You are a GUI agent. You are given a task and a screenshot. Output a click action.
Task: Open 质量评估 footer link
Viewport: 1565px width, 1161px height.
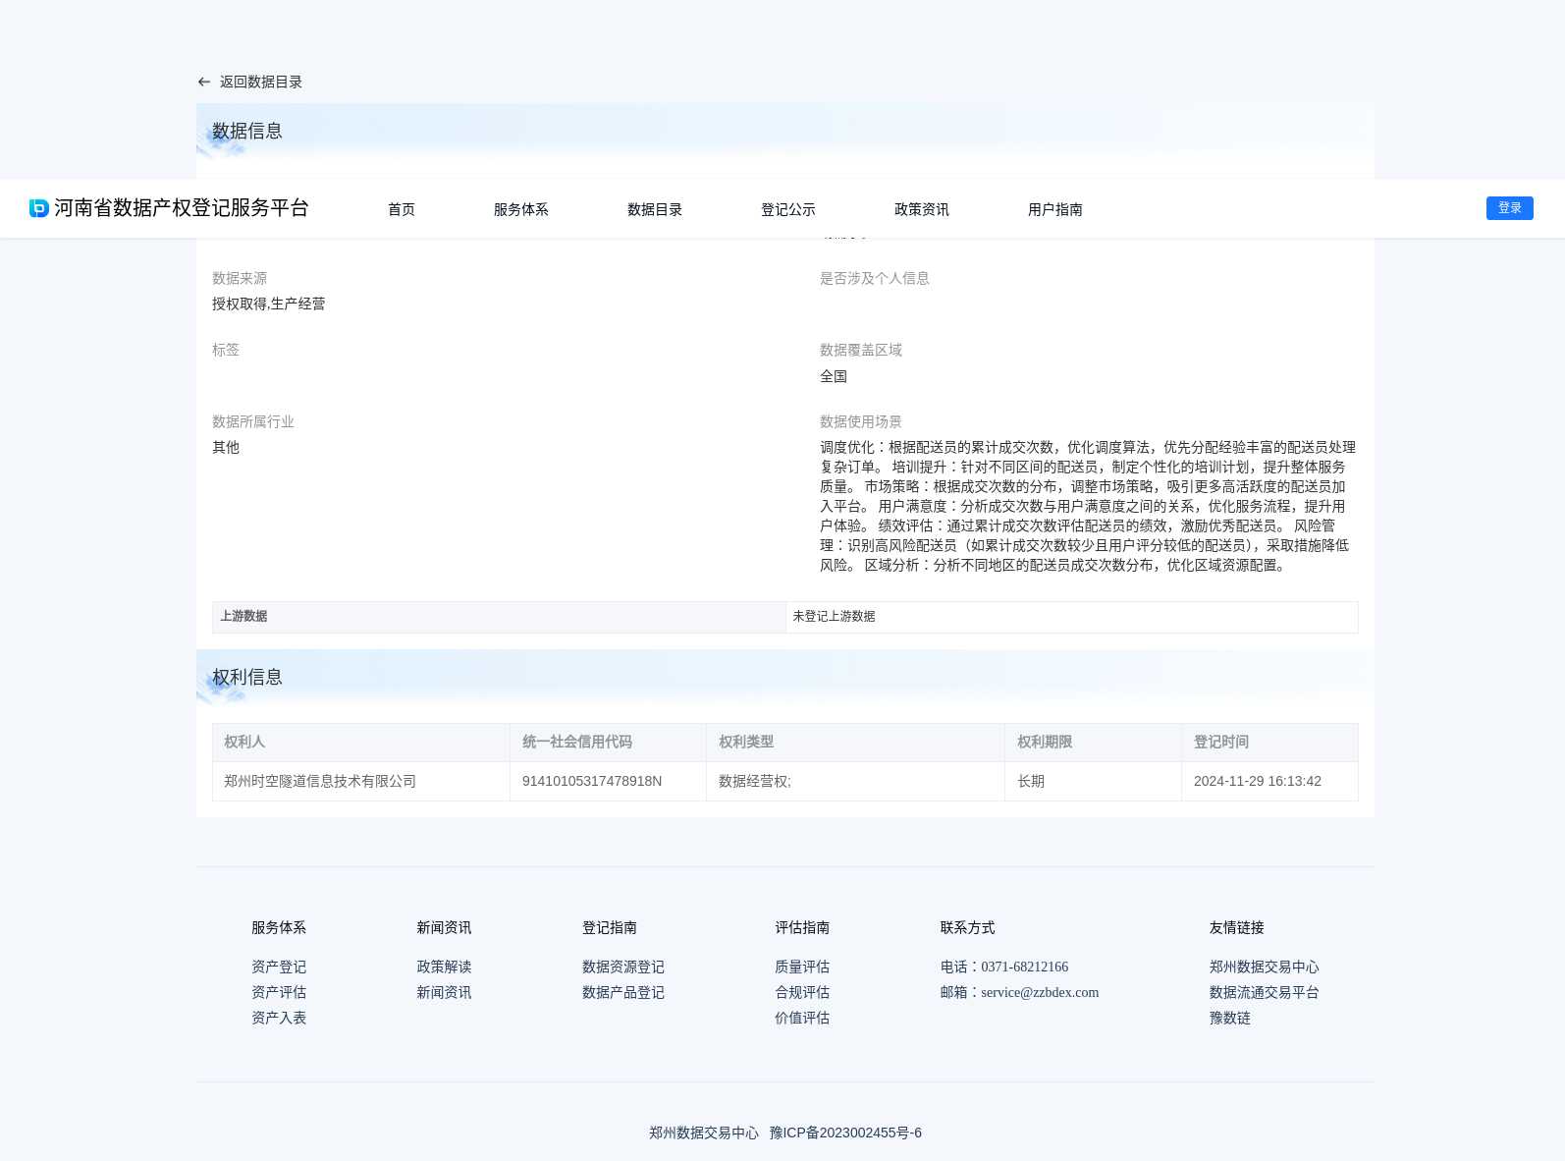click(802, 967)
